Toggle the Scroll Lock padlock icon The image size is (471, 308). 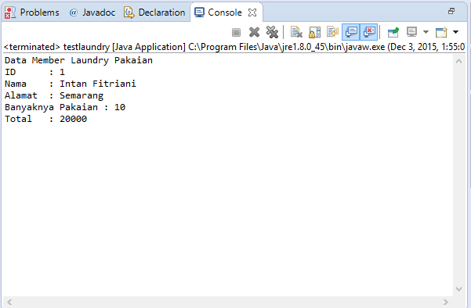click(314, 32)
